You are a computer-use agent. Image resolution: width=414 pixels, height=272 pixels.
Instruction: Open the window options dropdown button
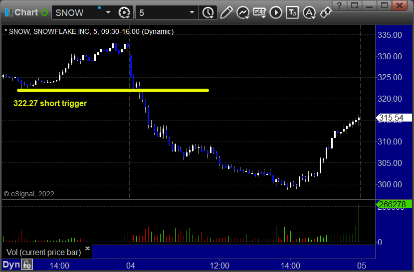(354, 5)
